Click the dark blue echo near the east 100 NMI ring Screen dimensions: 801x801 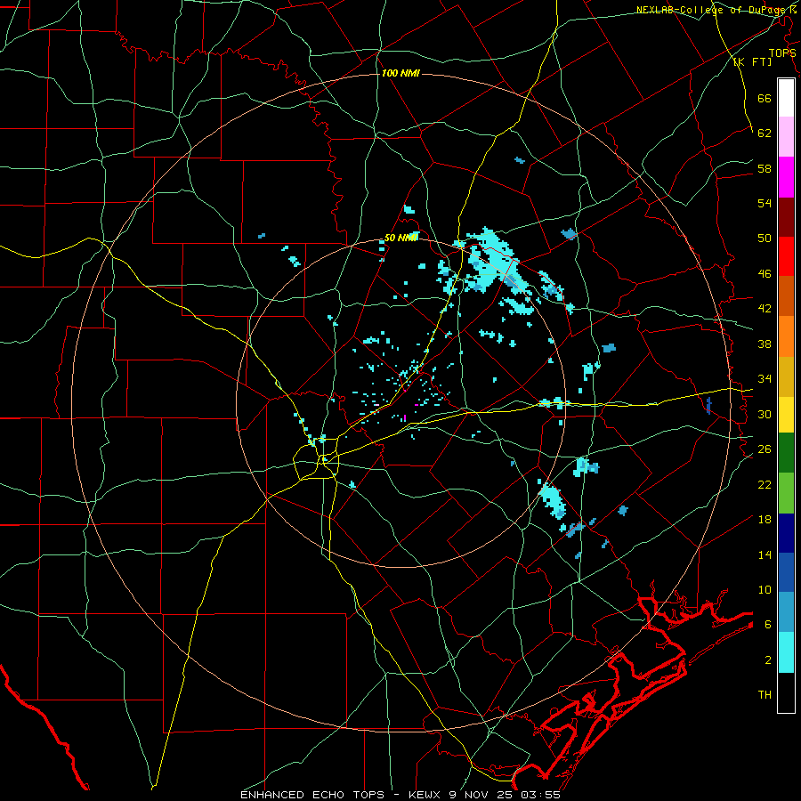pyautogui.click(x=708, y=405)
